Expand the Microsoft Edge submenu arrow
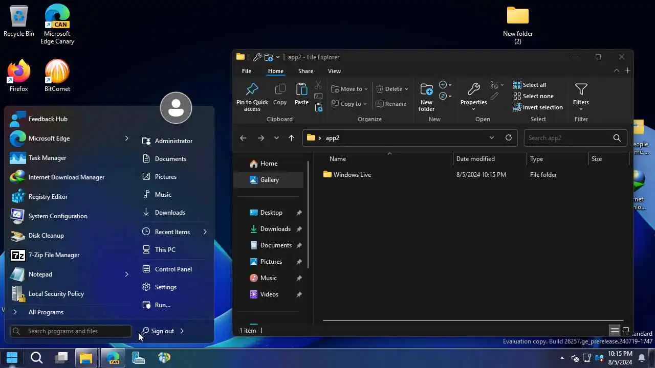 [127, 139]
